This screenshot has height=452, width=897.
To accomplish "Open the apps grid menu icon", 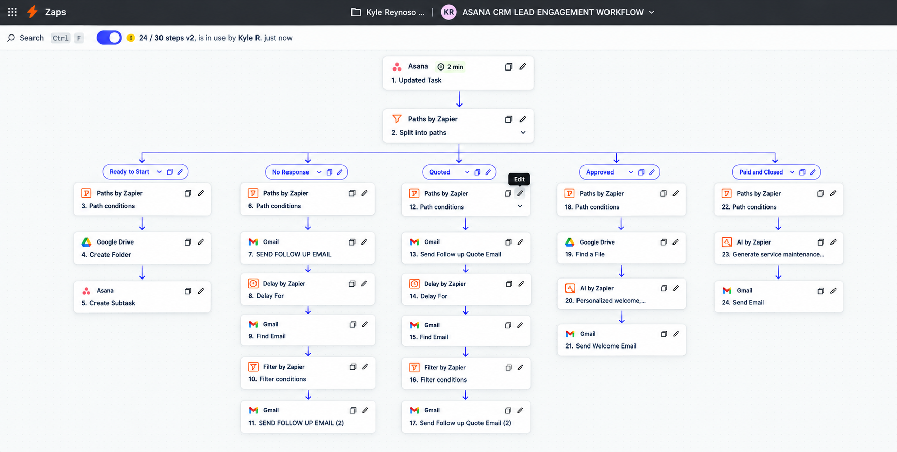I will pos(12,12).
